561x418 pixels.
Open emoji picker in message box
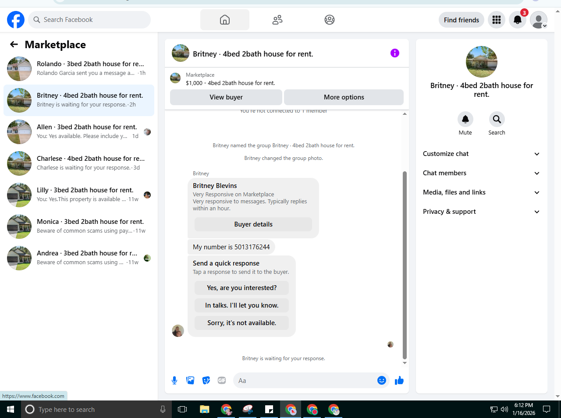point(382,380)
